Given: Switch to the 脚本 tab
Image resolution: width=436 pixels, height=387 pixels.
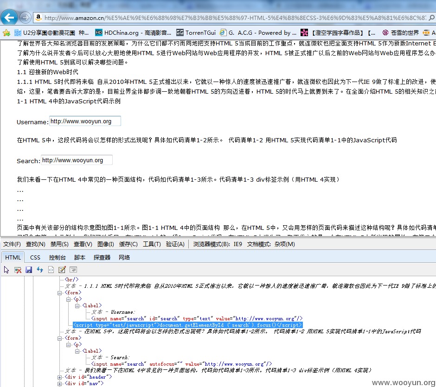Looking at the screenshot, I should (x=79, y=258).
